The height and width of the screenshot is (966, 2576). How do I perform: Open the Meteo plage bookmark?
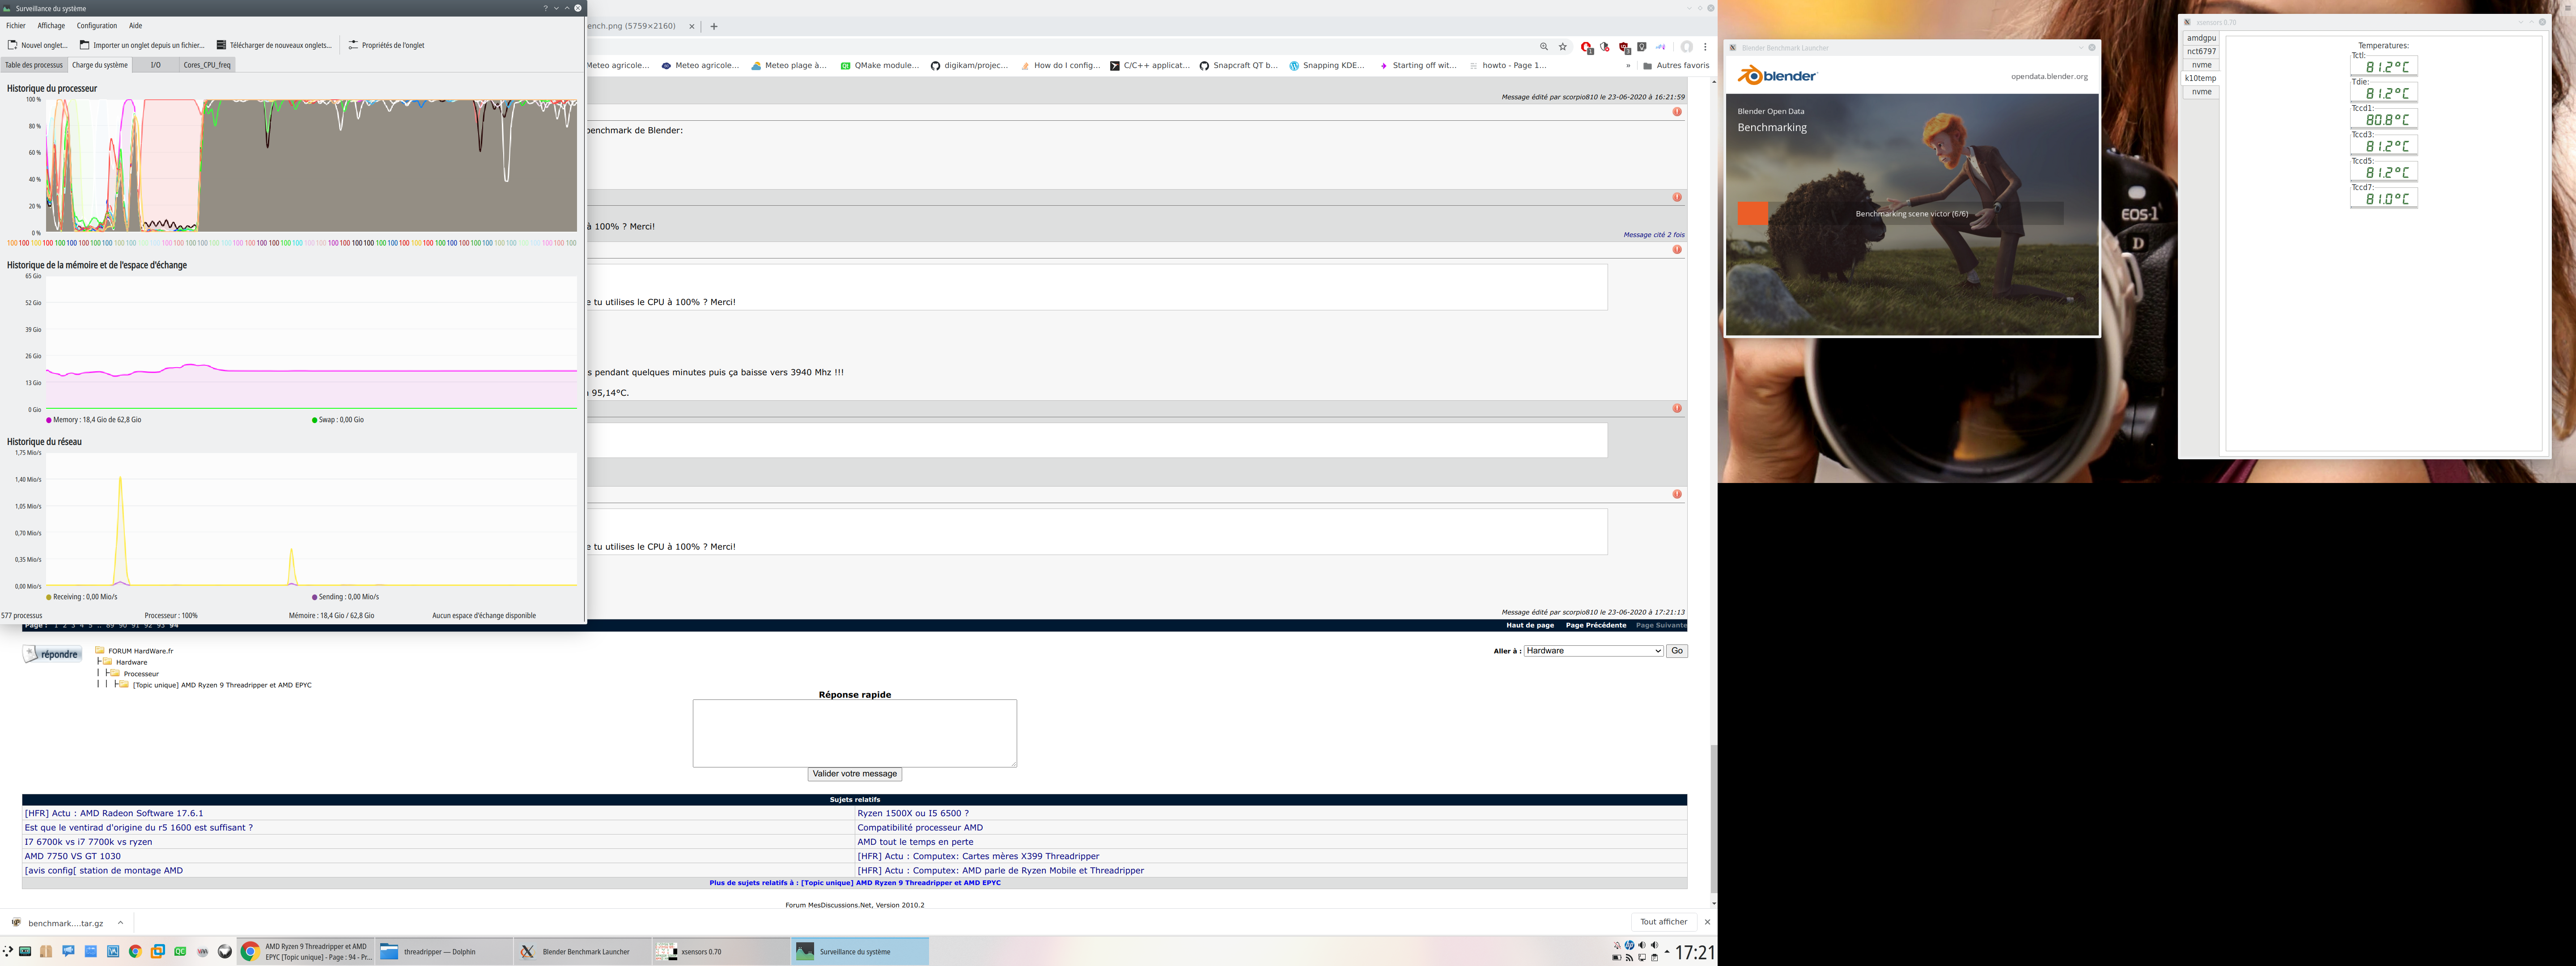[789, 66]
